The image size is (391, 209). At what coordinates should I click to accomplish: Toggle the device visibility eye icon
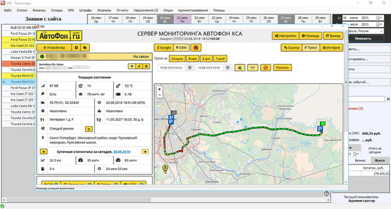pos(132,66)
